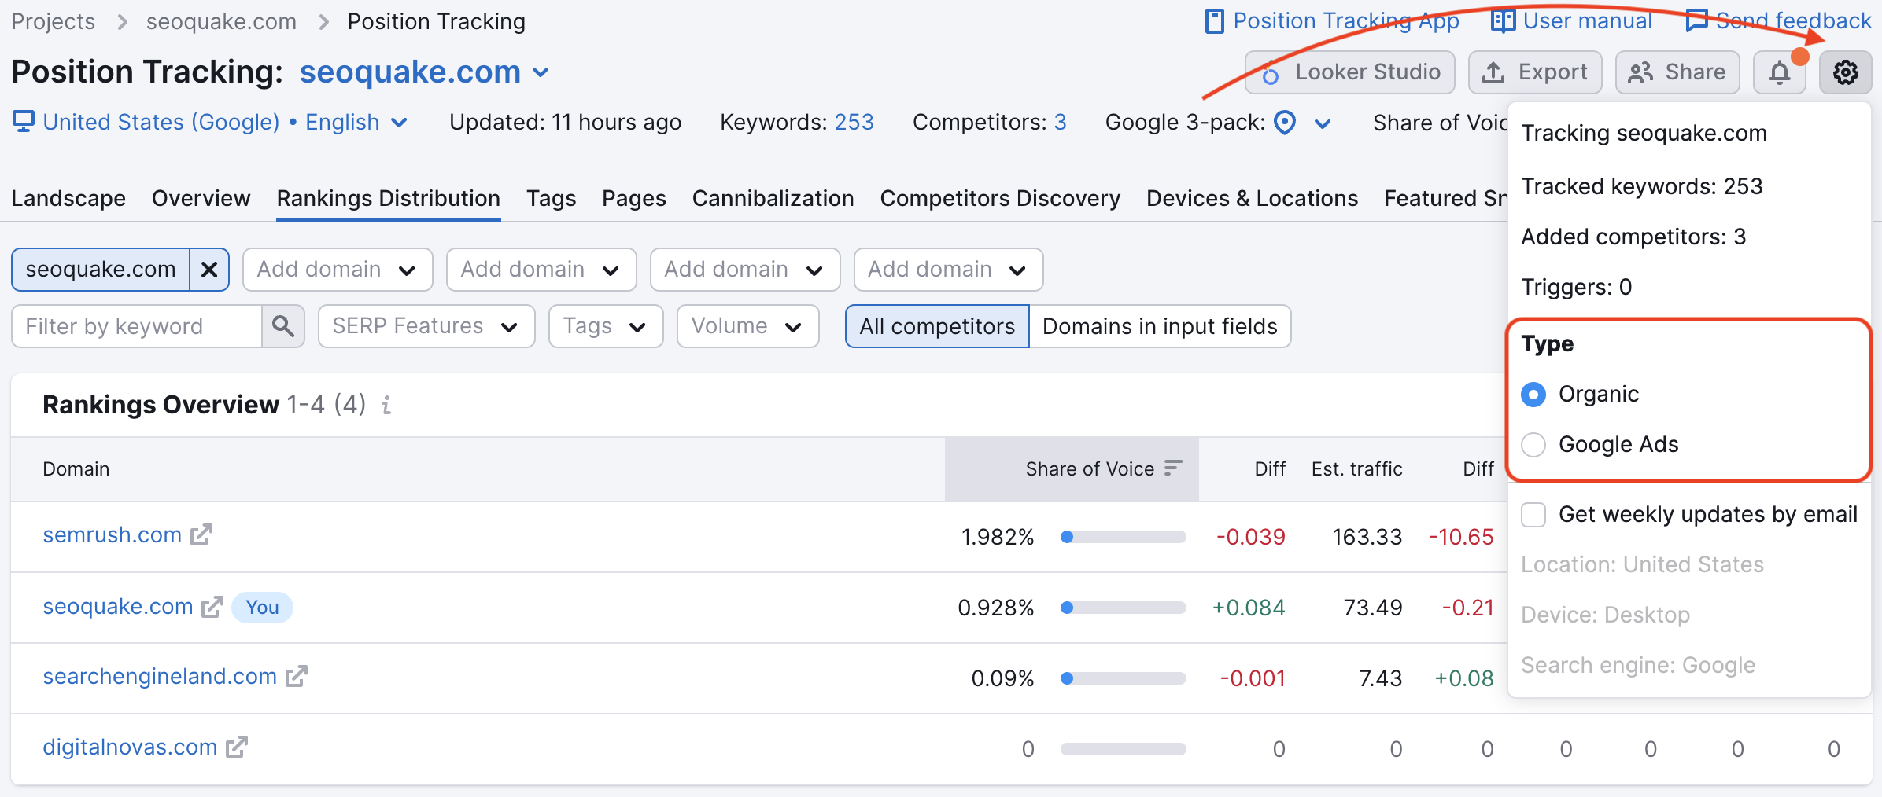Click Rankings Overview info icon
1882x797 pixels.
tap(386, 406)
